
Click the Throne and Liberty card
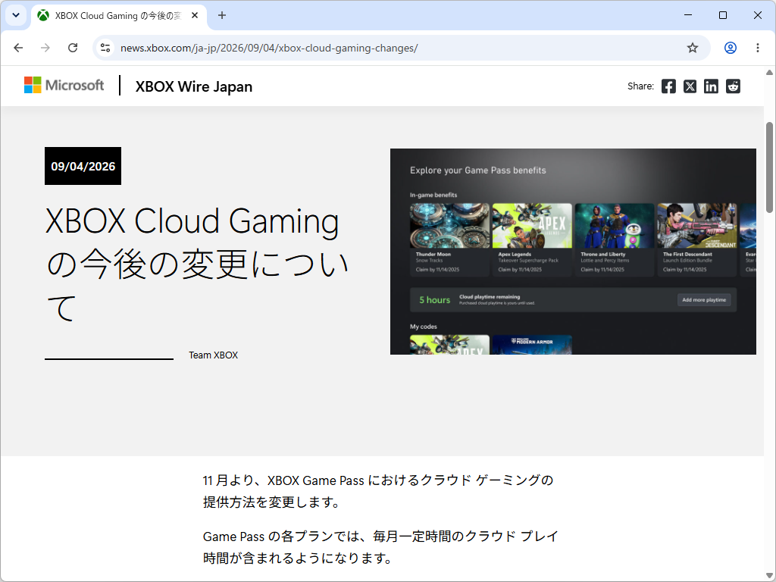[x=614, y=239]
